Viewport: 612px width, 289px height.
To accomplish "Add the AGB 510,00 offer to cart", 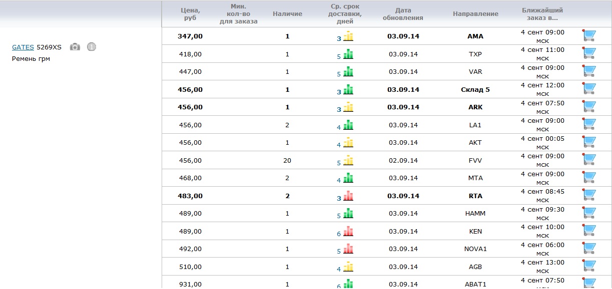I will (x=589, y=266).
